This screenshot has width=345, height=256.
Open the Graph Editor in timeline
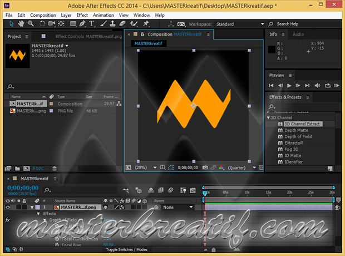[193, 190]
